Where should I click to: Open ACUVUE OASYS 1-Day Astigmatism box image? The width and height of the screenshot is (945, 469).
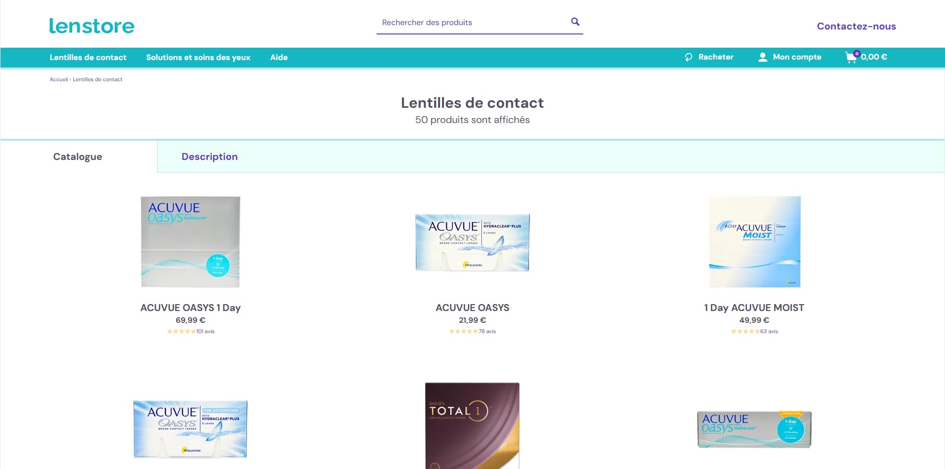point(755,429)
